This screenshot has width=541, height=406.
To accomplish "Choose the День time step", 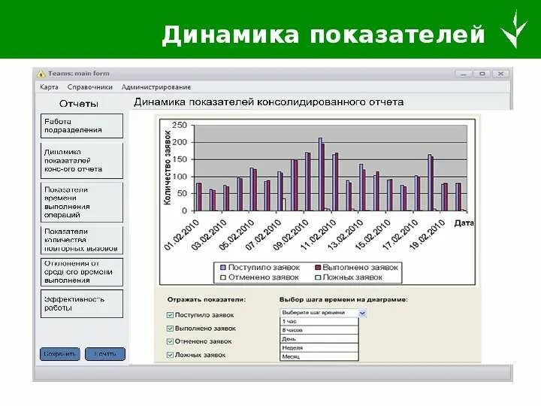I will click(x=319, y=339).
